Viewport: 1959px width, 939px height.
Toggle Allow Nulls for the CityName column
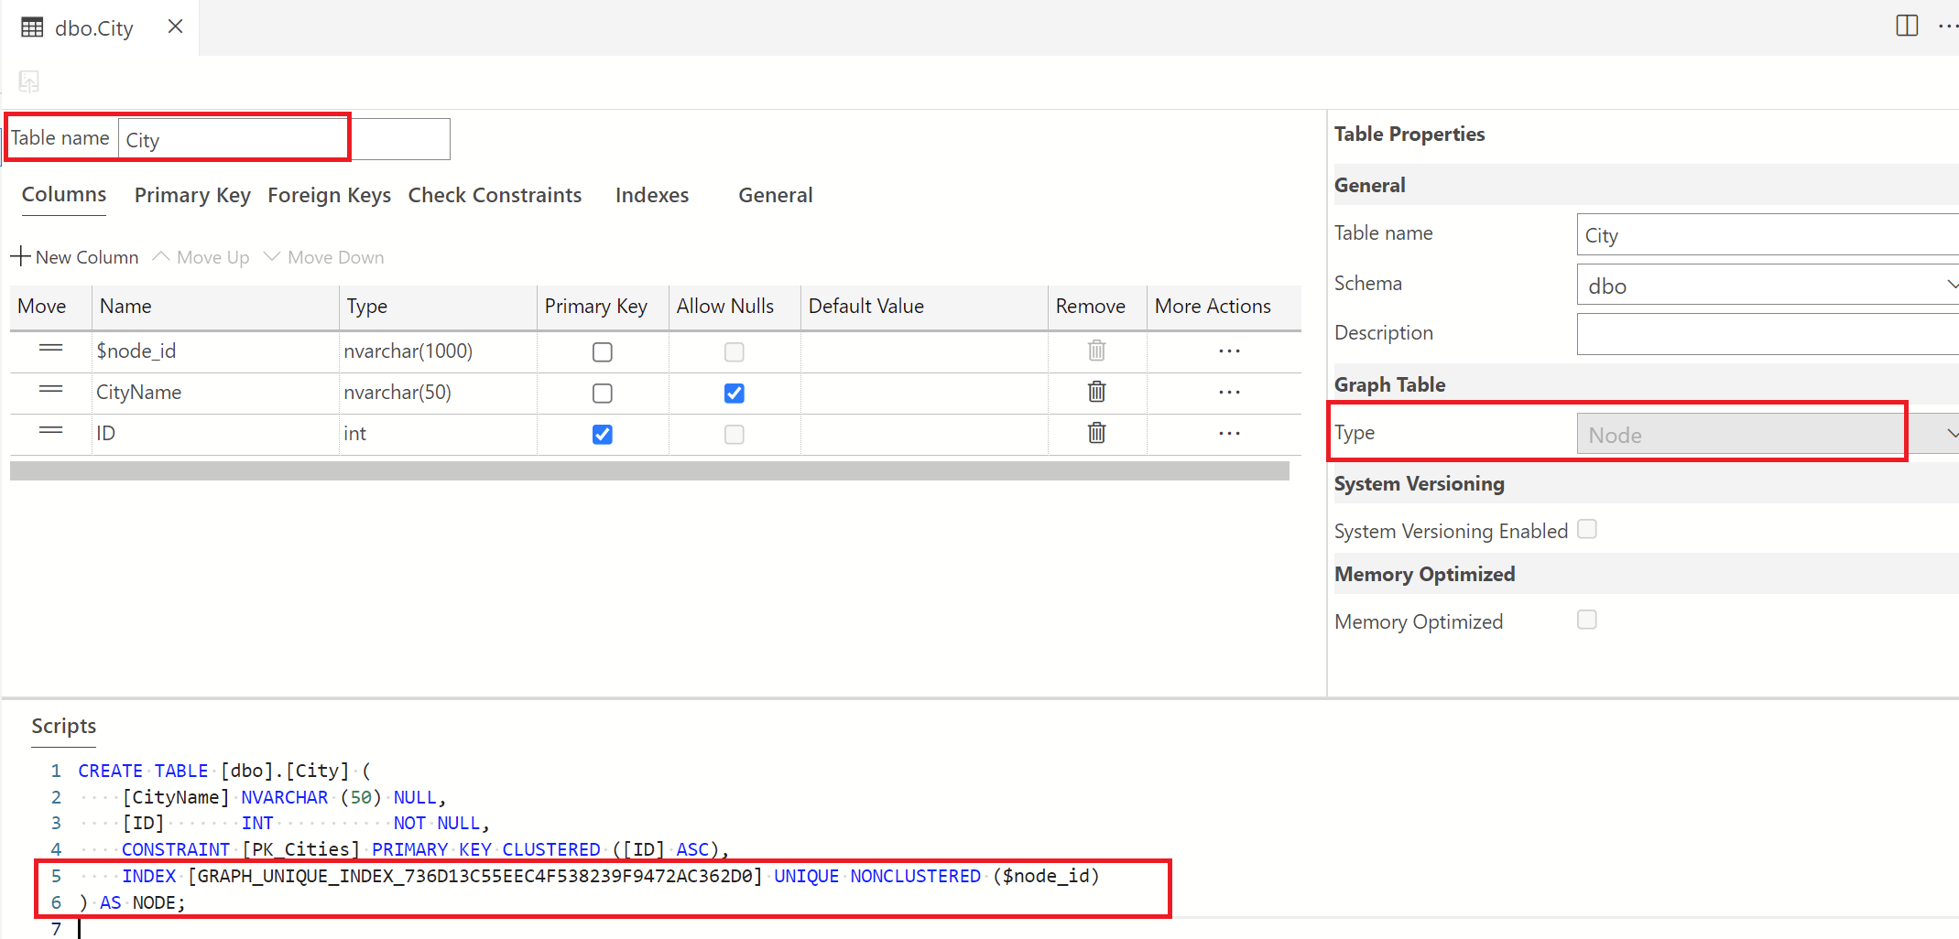(735, 394)
